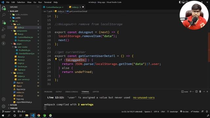Toggle panel layout icon in title bar

pos(183,2)
